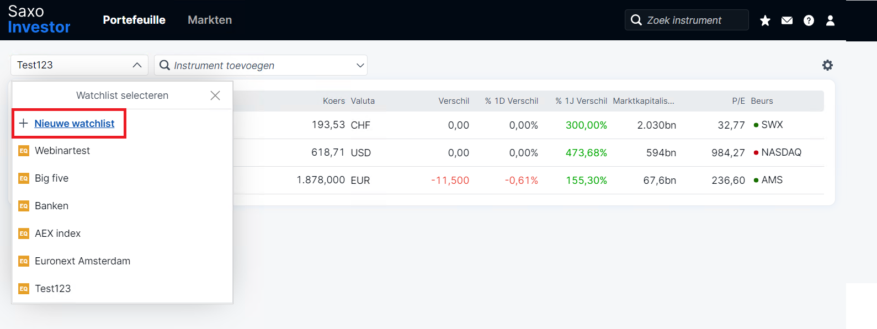877x329 pixels.
Task: Click the 594bn market cap value
Action: pos(661,153)
